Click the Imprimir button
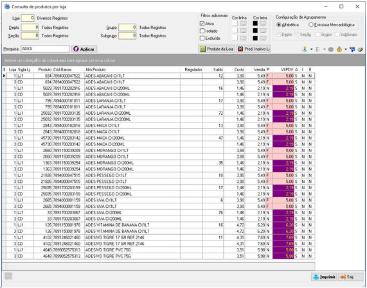Viewport: 367px width, 288px height. [324, 277]
